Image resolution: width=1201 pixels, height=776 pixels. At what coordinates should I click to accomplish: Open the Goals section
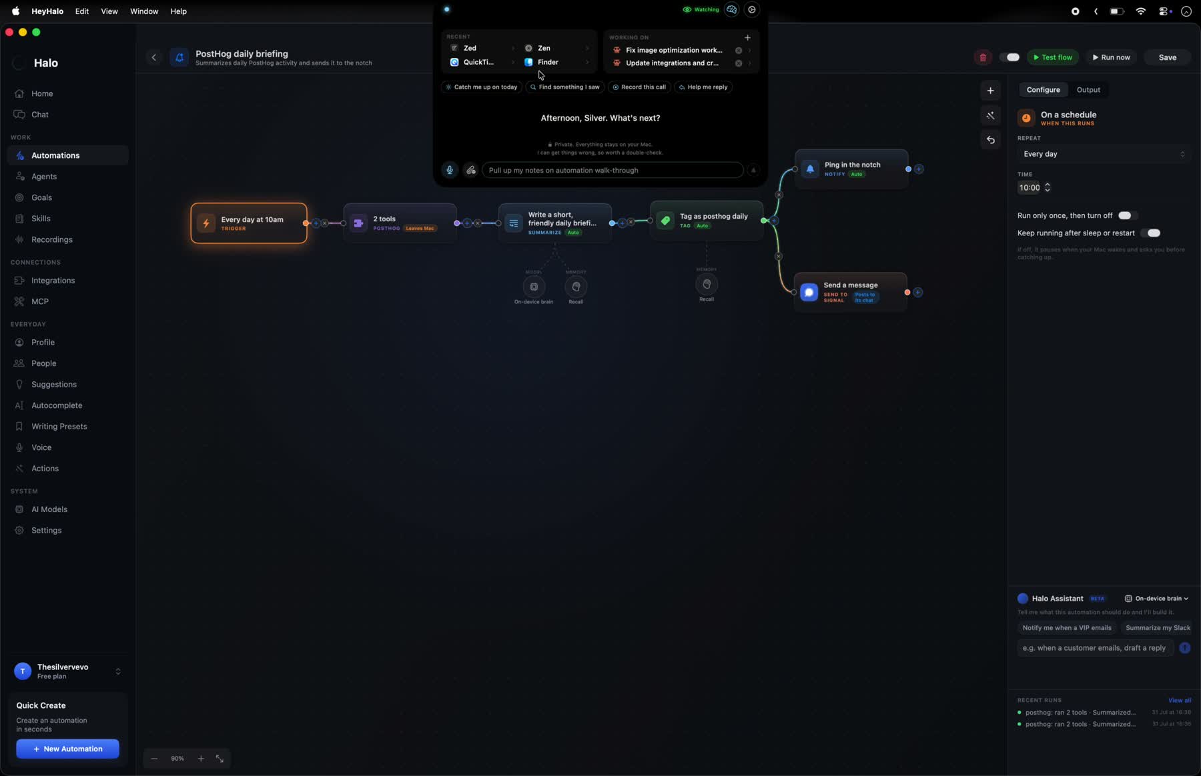pos(41,198)
